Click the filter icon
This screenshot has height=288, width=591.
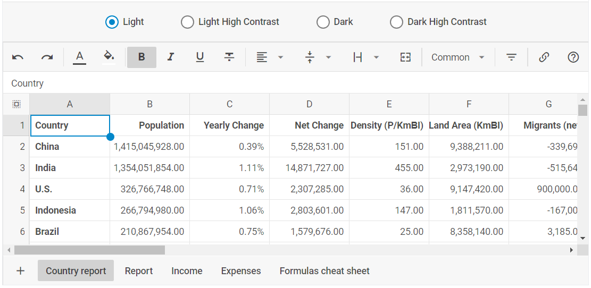(511, 57)
